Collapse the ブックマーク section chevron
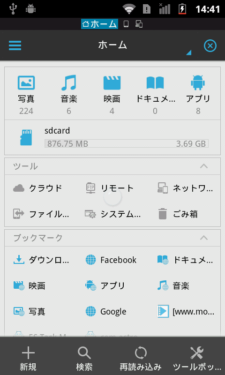Image resolution: width=225 pixels, height=375 pixels. pos(204,238)
